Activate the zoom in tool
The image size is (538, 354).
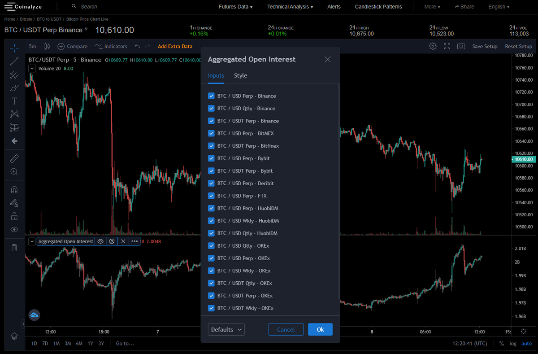(x=14, y=171)
